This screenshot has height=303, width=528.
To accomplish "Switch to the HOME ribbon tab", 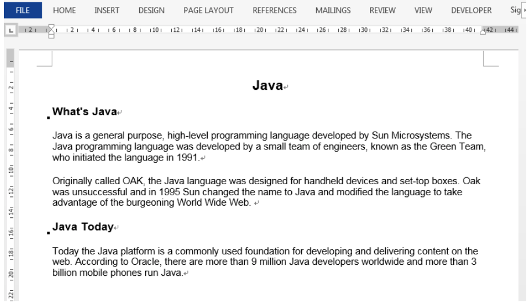I will click(x=64, y=10).
